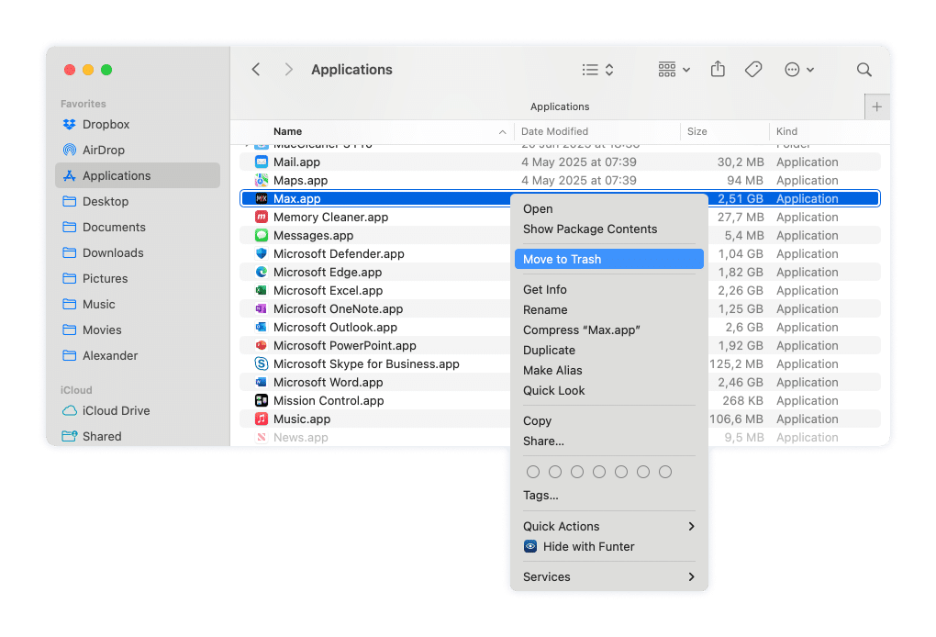Select the News.app row
Viewport: 936px width, 637px height.
point(560,438)
